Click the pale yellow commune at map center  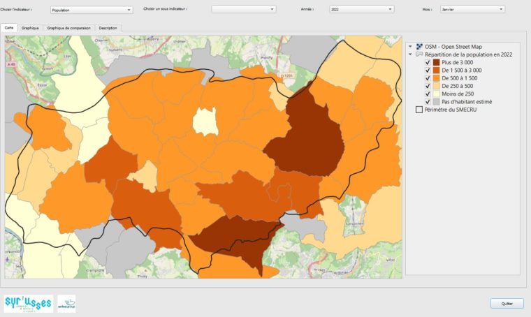205,121
